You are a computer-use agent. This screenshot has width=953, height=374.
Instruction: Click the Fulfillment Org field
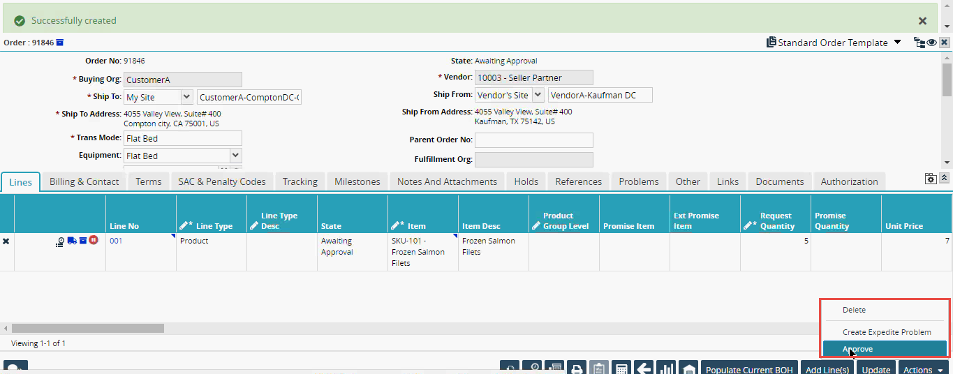pyautogui.click(x=534, y=160)
